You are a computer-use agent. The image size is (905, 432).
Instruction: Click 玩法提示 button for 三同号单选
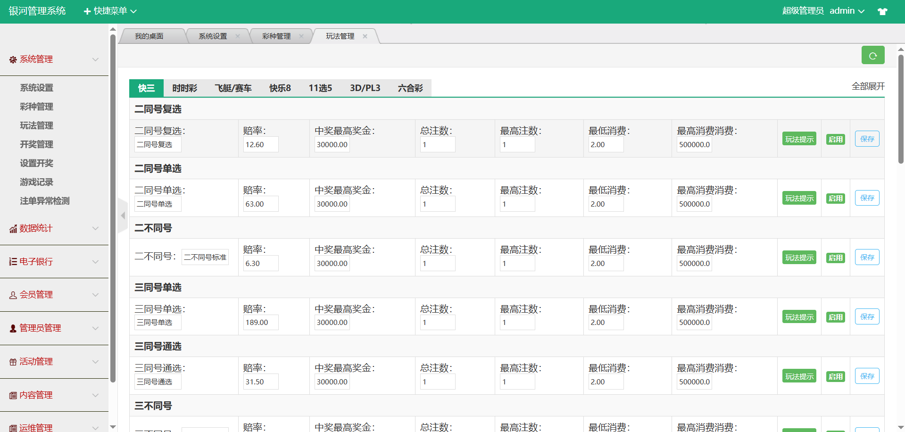pos(799,317)
